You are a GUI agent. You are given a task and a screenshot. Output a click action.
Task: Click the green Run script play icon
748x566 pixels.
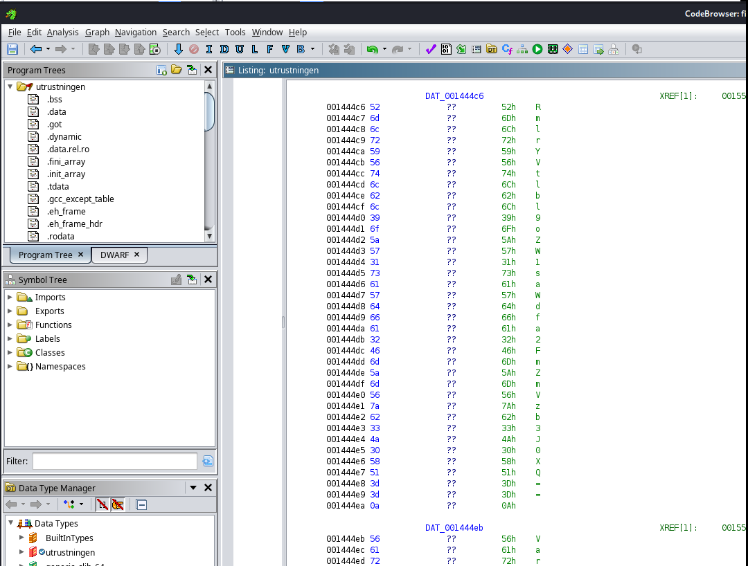(537, 49)
